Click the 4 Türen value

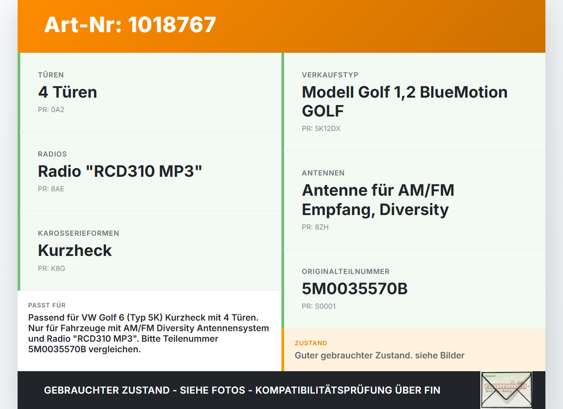pyautogui.click(x=67, y=92)
